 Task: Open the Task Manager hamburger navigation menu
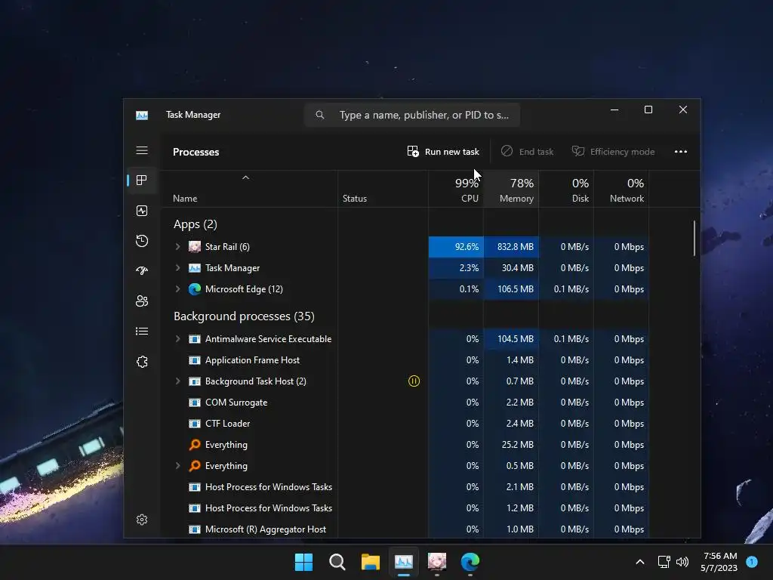pyautogui.click(x=142, y=150)
